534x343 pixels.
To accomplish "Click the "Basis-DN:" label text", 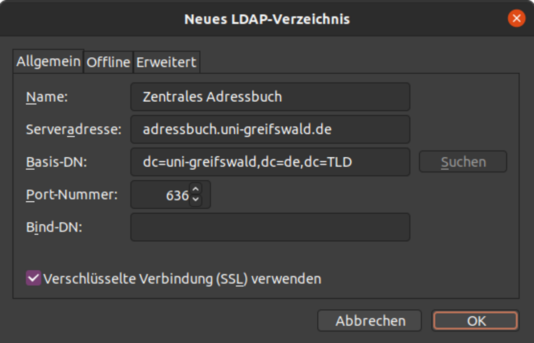I will (x=57, y=163).
